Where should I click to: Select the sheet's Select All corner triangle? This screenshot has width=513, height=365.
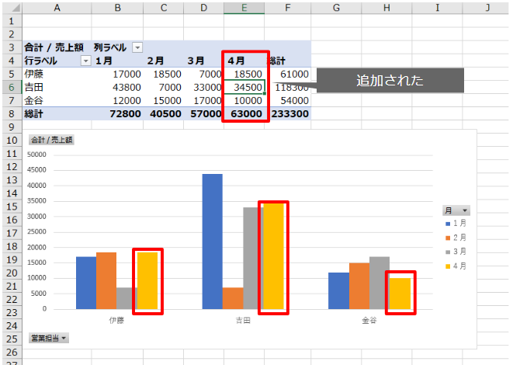(12, 7)
